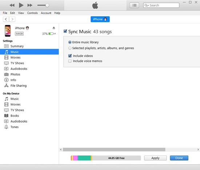Select Photos in the sidebar

(x=29, y=74)
